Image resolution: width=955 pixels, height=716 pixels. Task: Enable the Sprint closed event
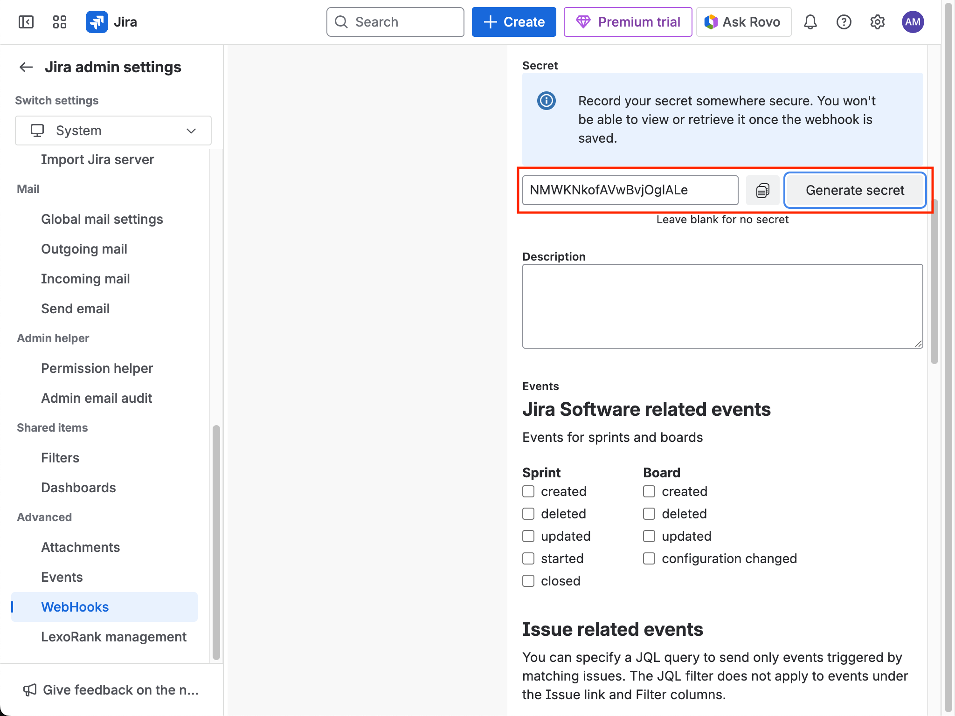point(528,581)
